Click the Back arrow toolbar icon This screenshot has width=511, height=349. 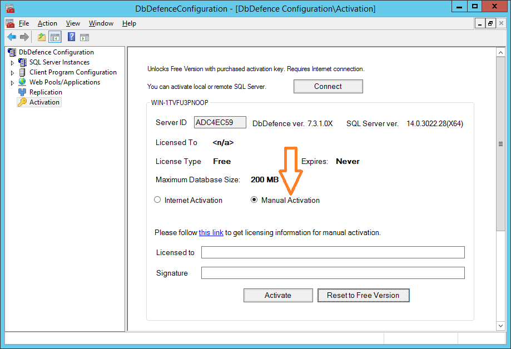pyautogui.click(x=11, y=37)
